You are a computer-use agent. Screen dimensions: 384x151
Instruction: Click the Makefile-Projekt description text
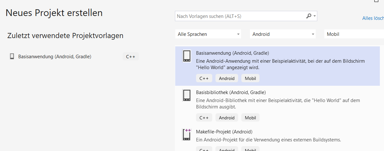point(268,139)
